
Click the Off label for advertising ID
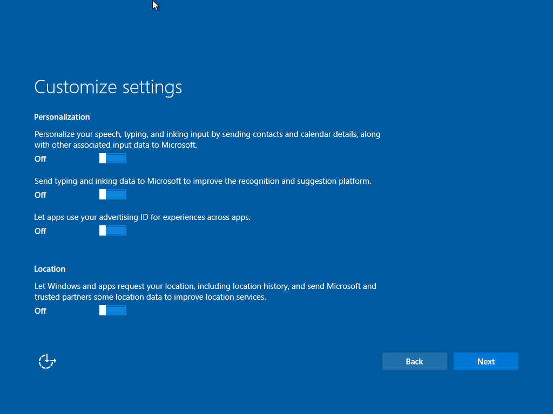pos(41,231)
